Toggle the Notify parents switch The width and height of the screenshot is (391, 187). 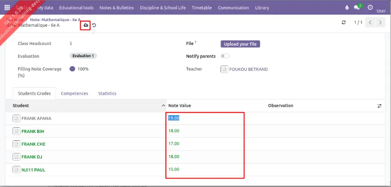click(x=225, y=56)
